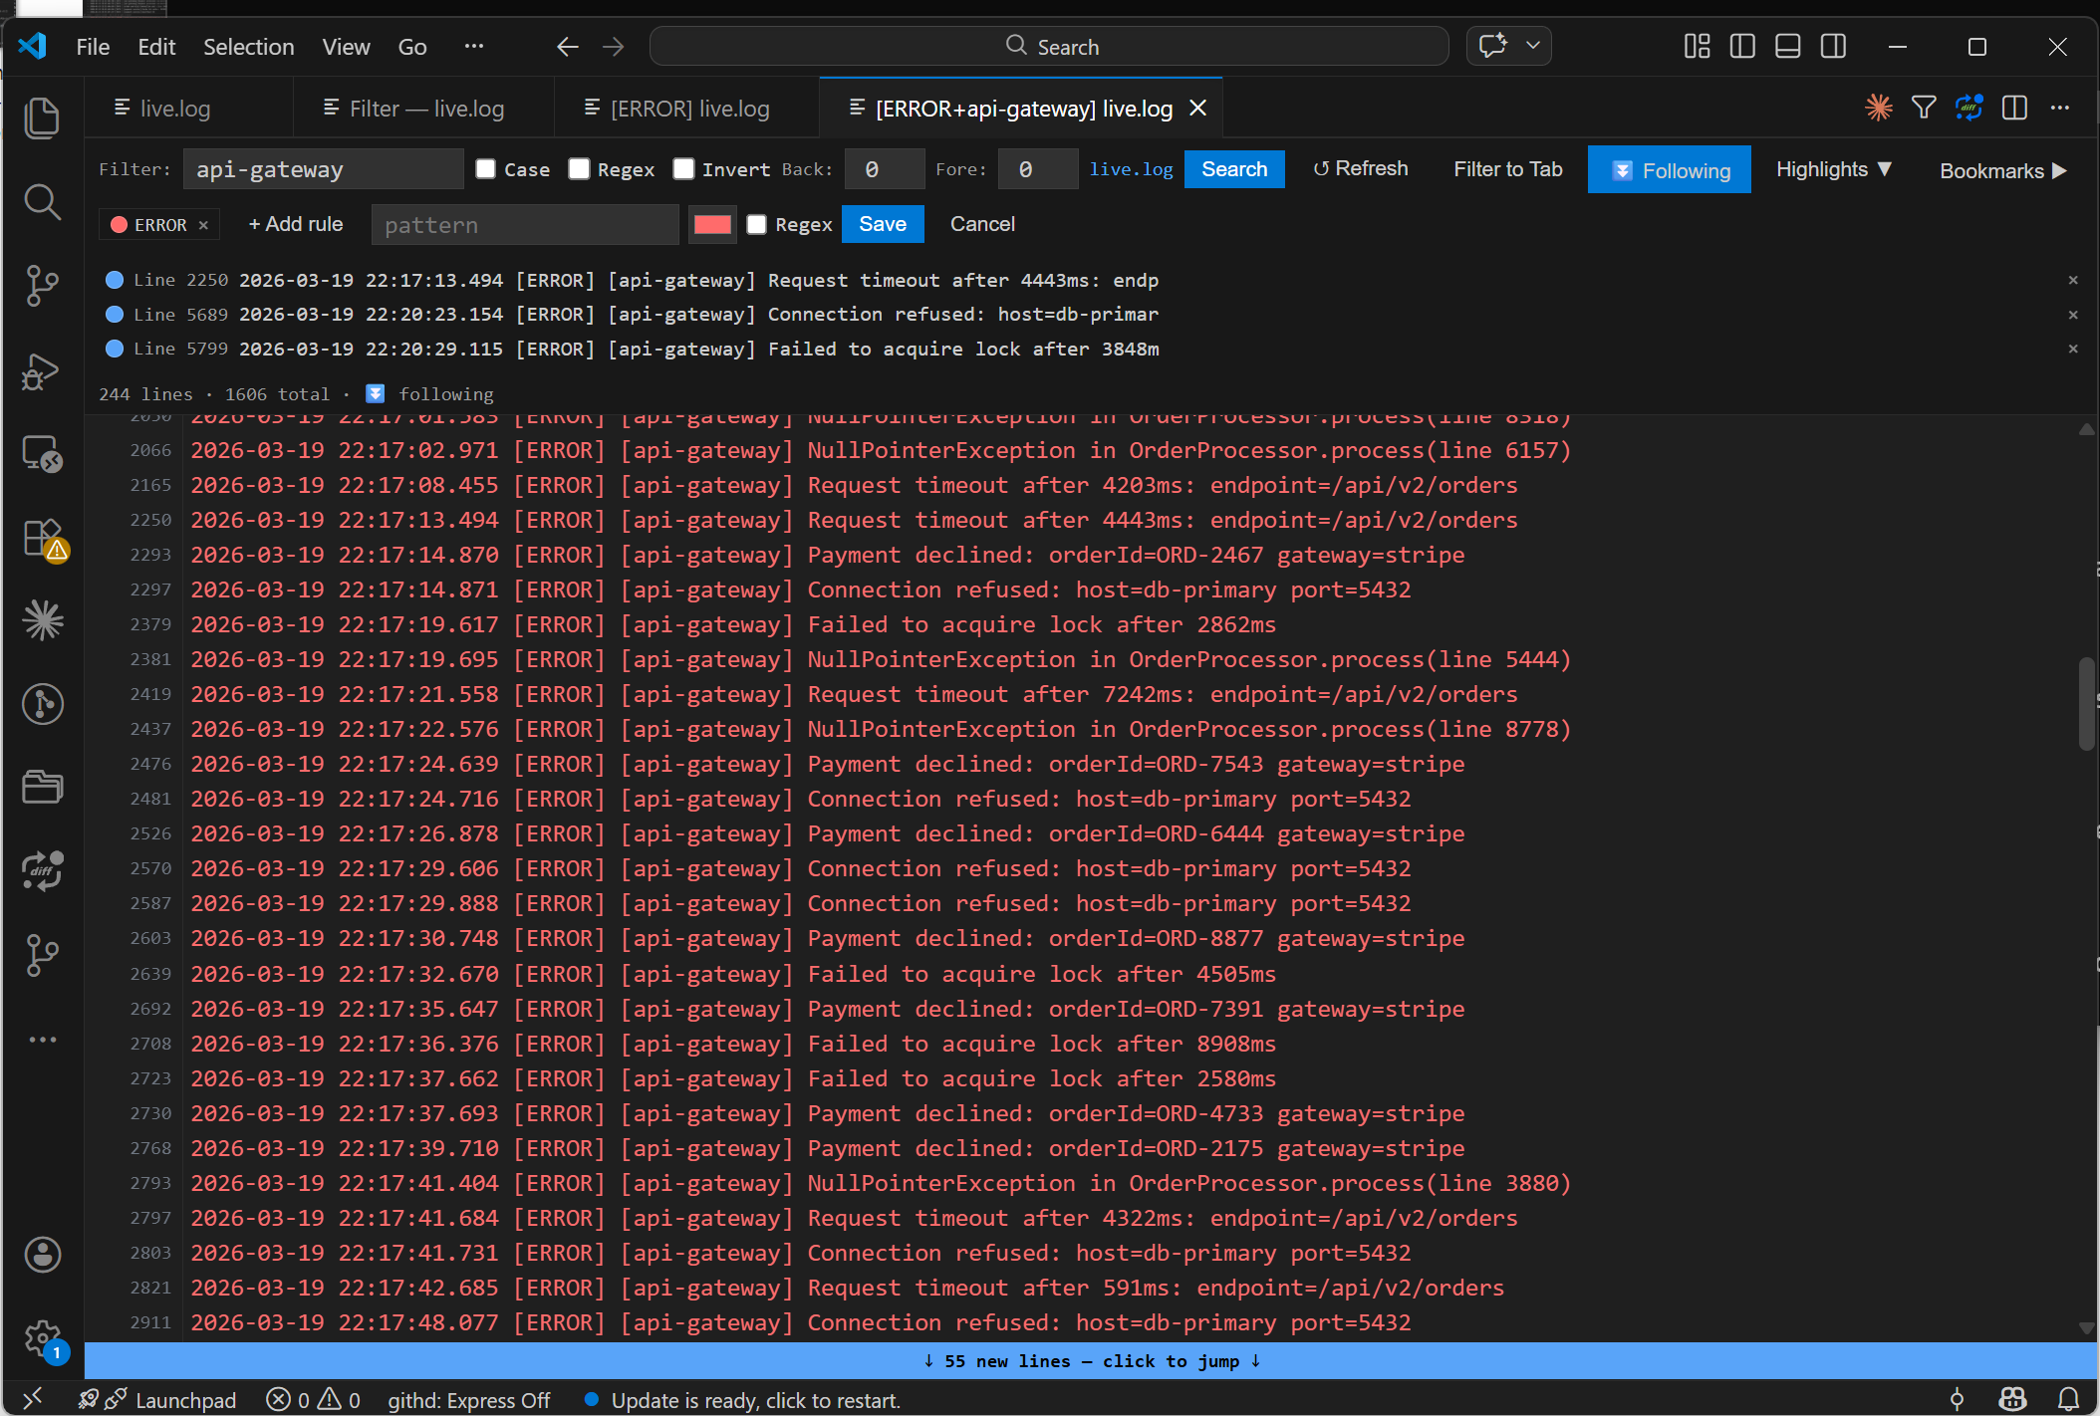The image size is (2100, 1416).
Task: Enable the Regex checkbox beside Invert
Action: click(580, 168)
